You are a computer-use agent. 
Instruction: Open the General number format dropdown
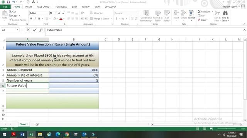137,13
